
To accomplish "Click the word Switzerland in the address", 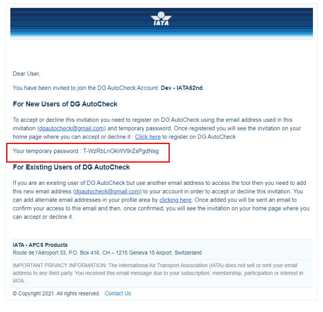I will click(x=188, y=253).
